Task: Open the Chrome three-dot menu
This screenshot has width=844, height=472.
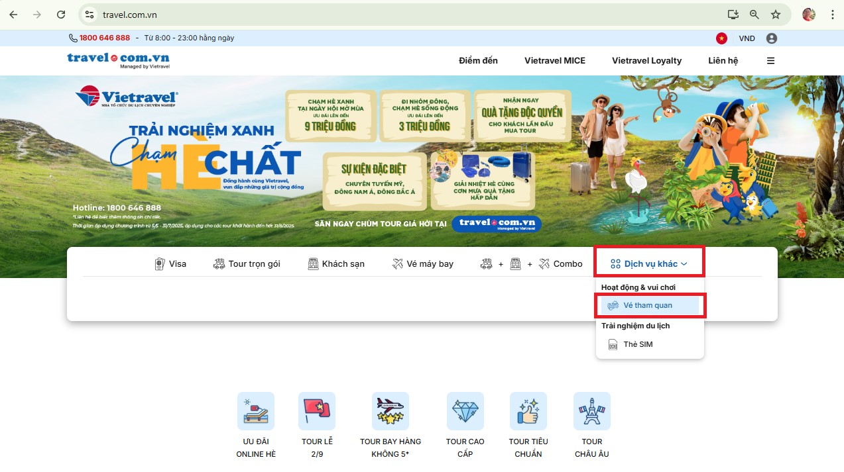Action: [x=831, y=15]
